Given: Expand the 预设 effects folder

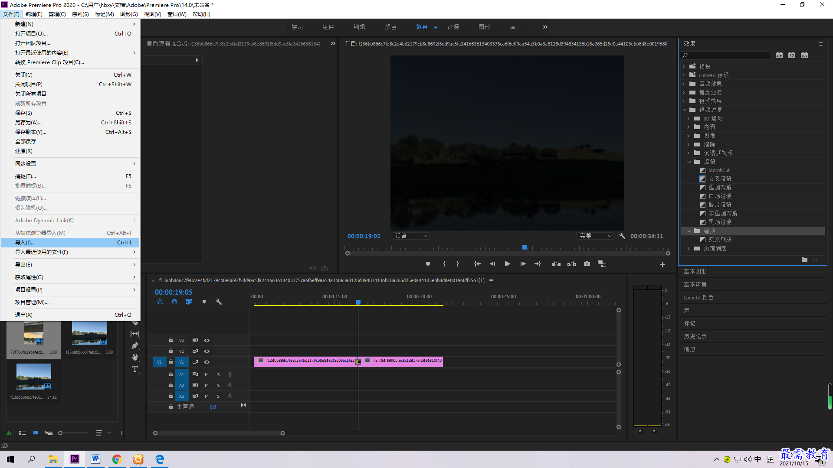Looking at the screenshot, I should click(684, 67).
